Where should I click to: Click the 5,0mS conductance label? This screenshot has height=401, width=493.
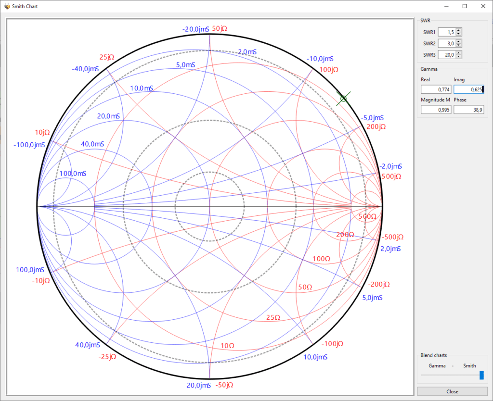pyautogui.click(x=185, y=65)
